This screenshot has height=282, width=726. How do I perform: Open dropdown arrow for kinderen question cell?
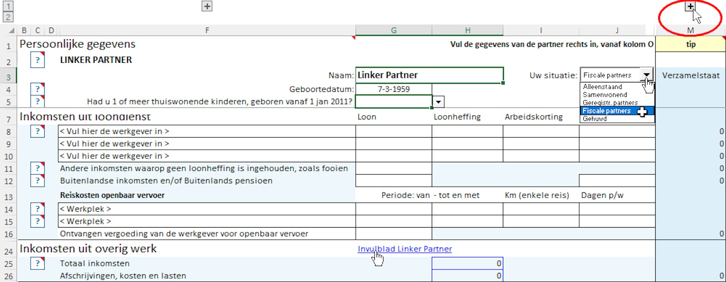[438, 102]
